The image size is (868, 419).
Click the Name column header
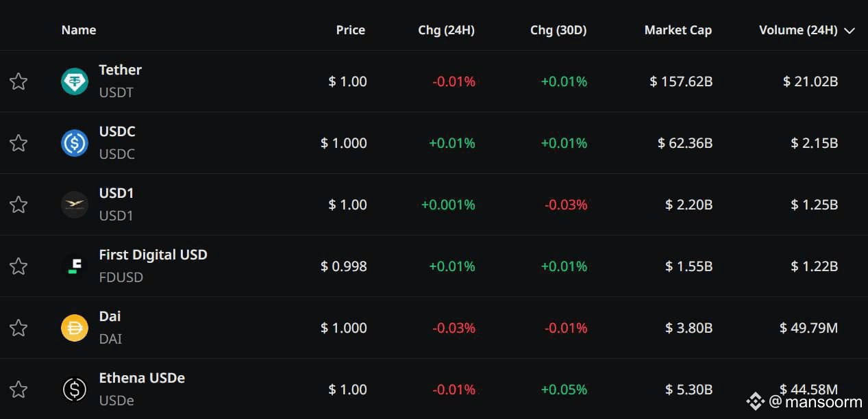79,30
